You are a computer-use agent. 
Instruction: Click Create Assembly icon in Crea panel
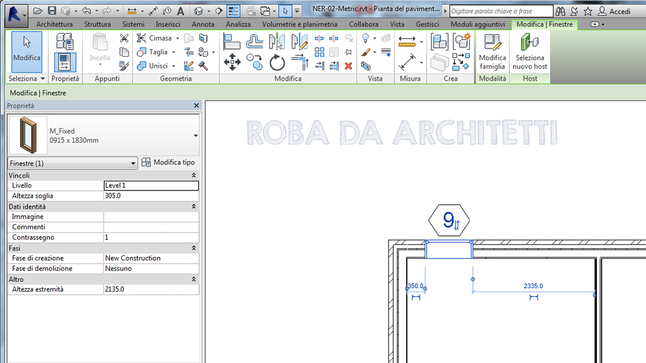click(439, 42)
